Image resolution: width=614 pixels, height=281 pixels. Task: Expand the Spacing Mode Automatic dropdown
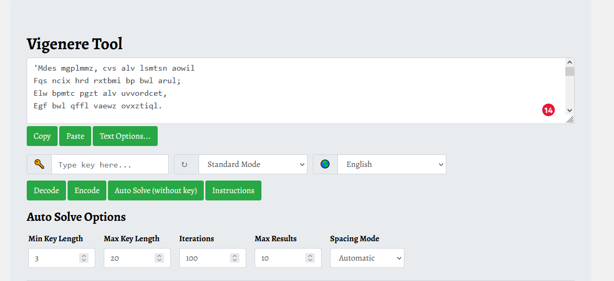coord(367,258)
